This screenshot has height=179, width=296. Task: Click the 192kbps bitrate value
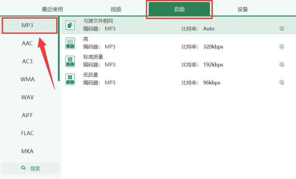click(x=213, y=65)
